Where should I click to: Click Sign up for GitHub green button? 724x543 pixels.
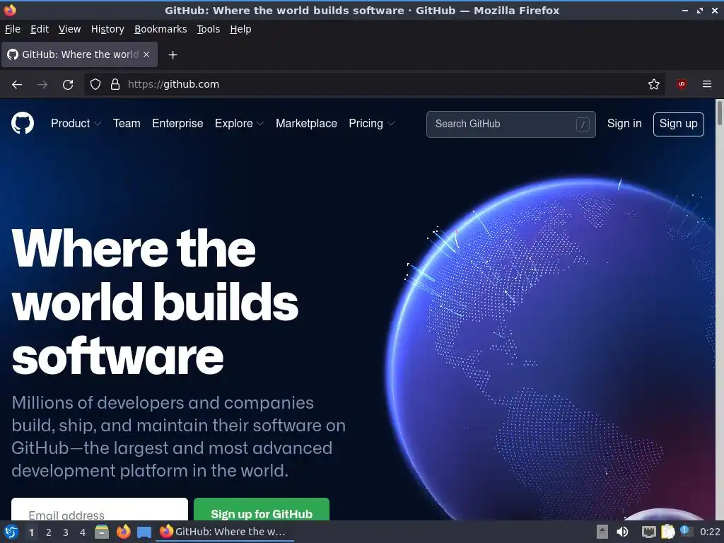tap(262, 509)
